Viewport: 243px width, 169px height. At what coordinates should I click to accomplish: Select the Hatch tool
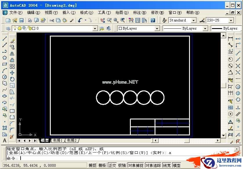pos(5,128)
